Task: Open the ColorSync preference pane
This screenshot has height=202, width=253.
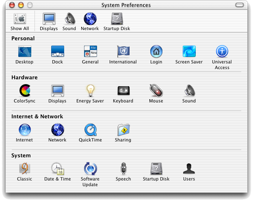Action: pos(25,90)
